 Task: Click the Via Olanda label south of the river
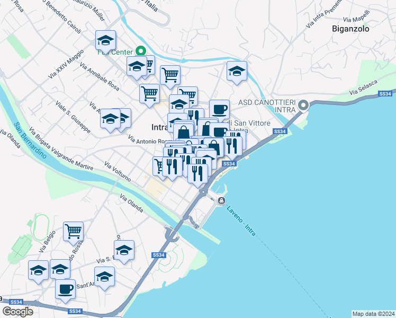(x=131, y=203)
